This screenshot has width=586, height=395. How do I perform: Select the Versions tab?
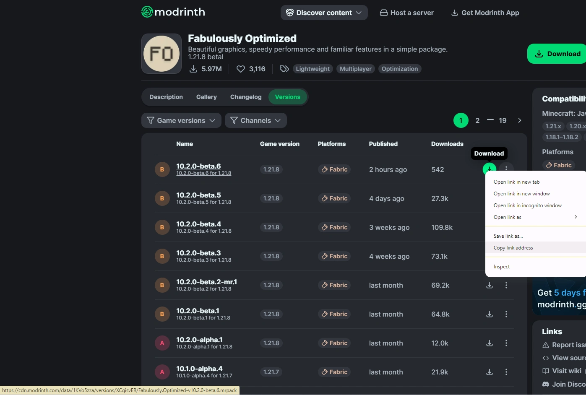(288, 97)
